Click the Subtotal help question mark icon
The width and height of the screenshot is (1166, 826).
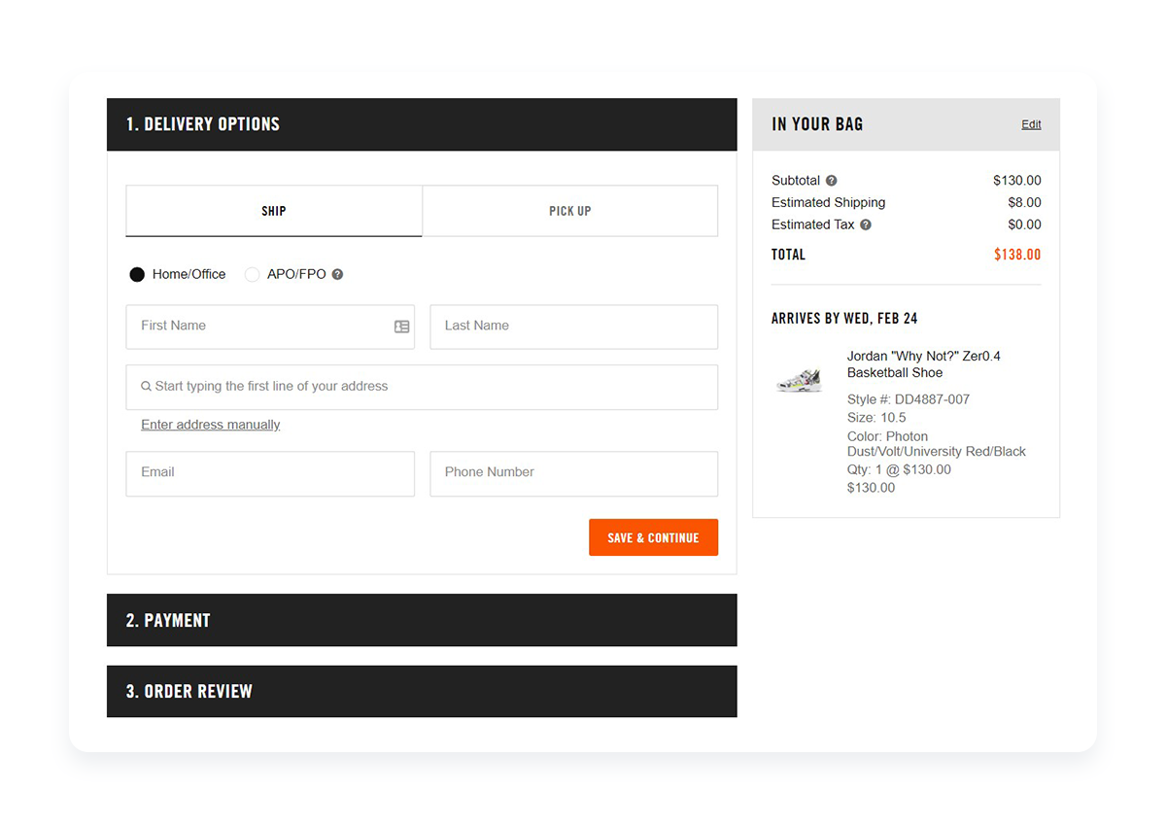point(832,181)
